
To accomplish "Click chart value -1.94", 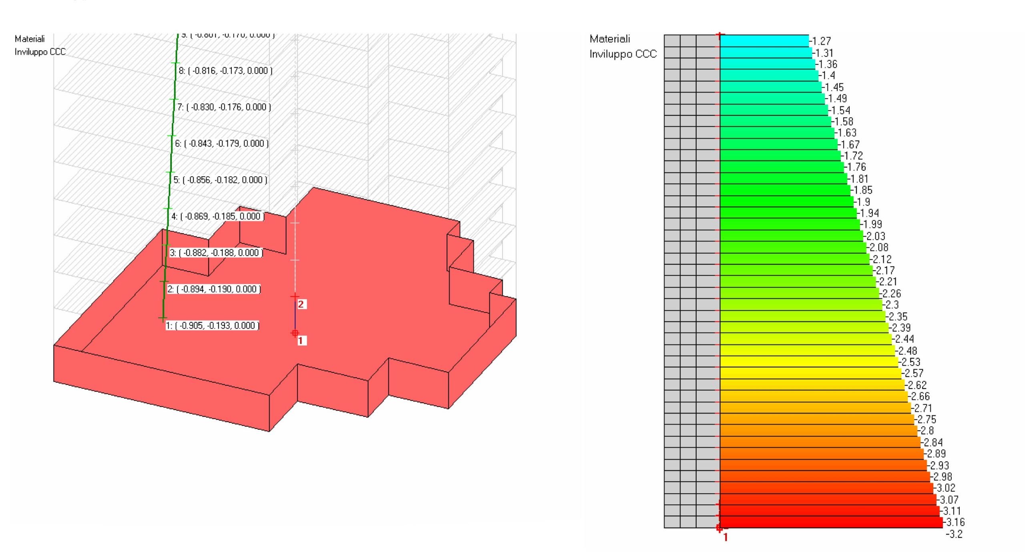I will tap(868, 213).
